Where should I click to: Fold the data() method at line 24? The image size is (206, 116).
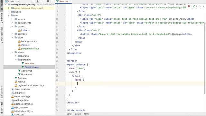tap(65, 72)
